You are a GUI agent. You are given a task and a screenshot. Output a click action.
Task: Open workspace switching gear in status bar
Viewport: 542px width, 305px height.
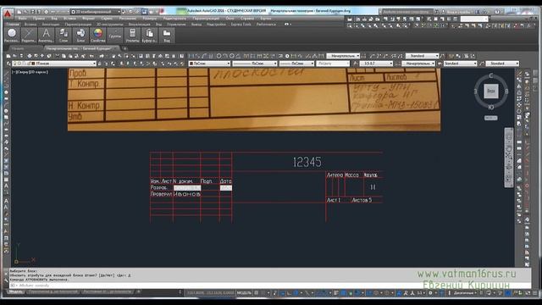point(430,293)
